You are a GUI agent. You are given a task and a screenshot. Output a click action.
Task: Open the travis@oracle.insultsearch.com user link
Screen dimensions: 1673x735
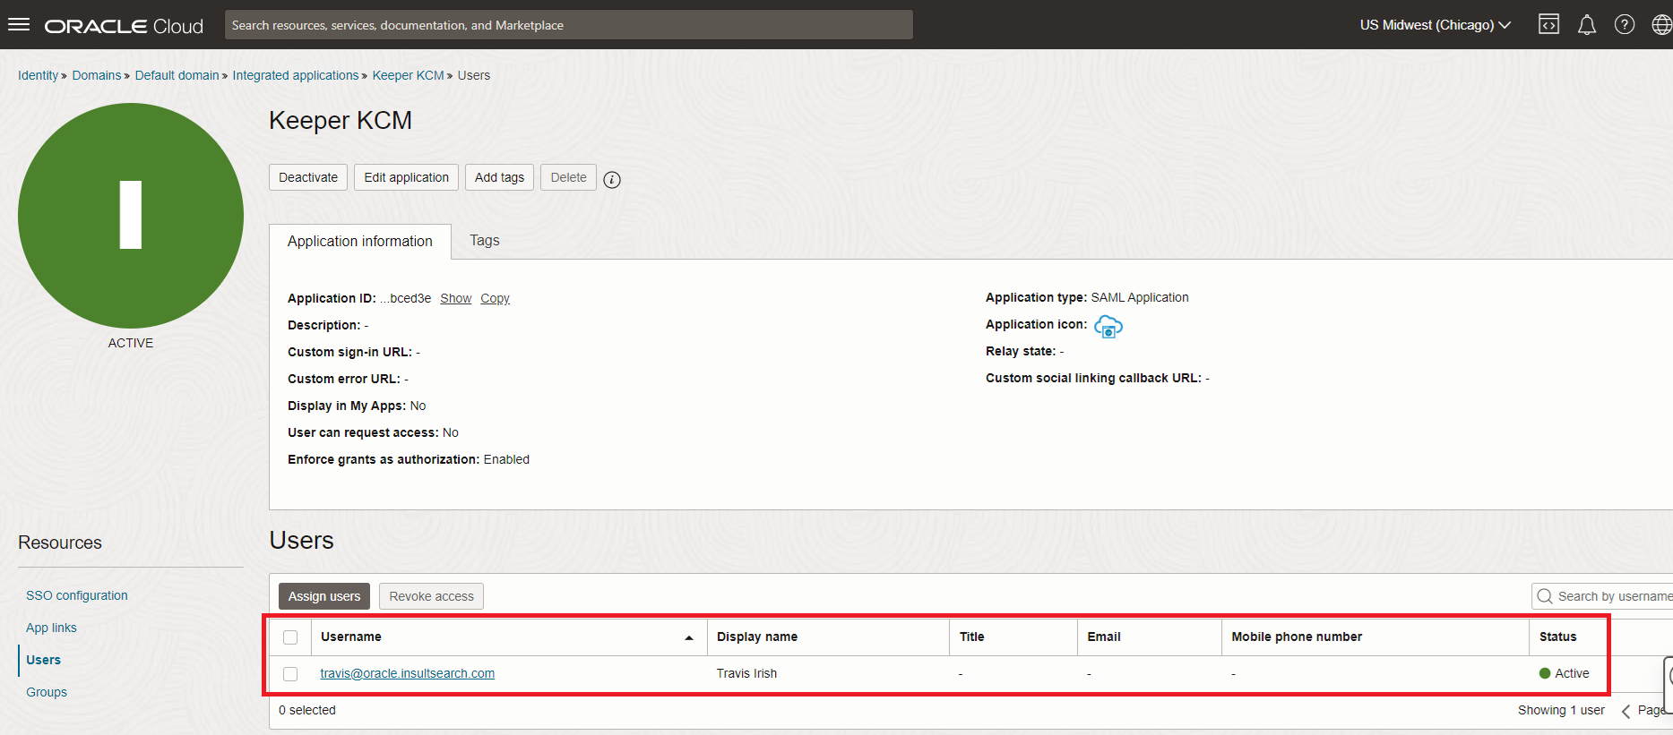[407, 673]
